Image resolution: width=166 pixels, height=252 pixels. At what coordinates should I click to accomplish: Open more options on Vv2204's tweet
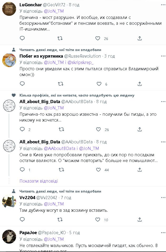point(163,198)
